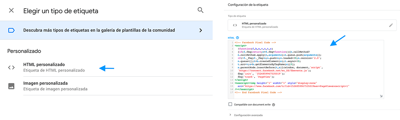Click the 'Facebook Pixel Code' comment line
This screenshot has height=120, width=400.
click(255, 42)
